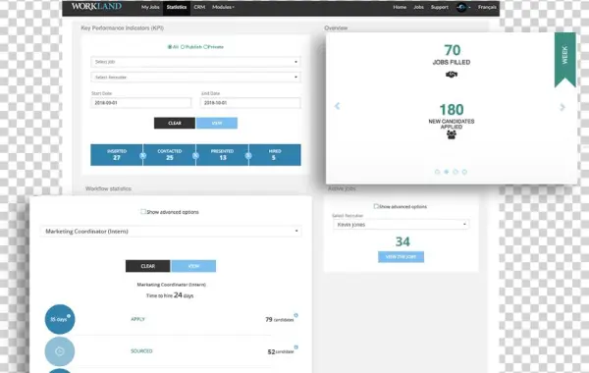Screen dimensions: 589x373
Task: Click the circle icon between Inserted and Contacted
Action: point(142,155)
